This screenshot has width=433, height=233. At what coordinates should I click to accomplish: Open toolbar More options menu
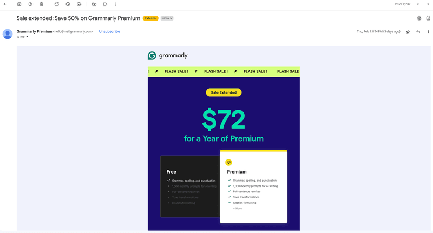tap(115, 4)
